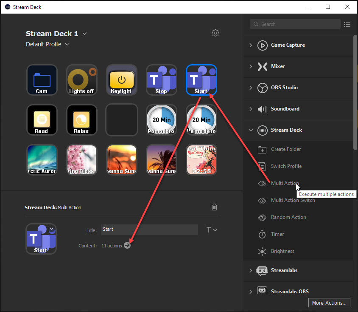Expand the Streamlabs category
358x312 pixels.
click(251, 270)
